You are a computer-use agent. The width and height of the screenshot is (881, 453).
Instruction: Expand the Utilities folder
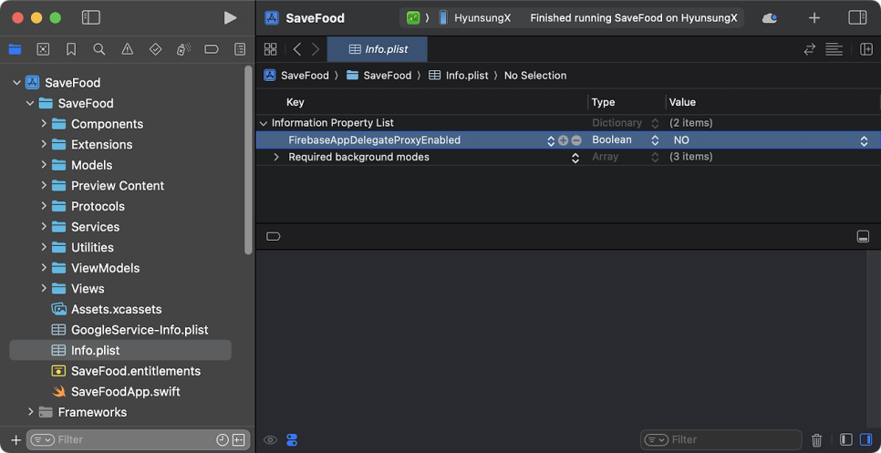(44, 247)
